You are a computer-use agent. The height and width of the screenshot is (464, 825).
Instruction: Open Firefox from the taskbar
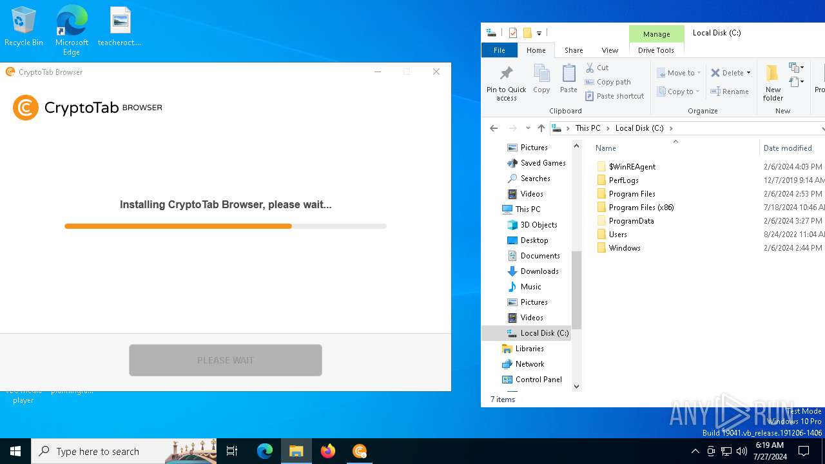(x=328, y=451)
